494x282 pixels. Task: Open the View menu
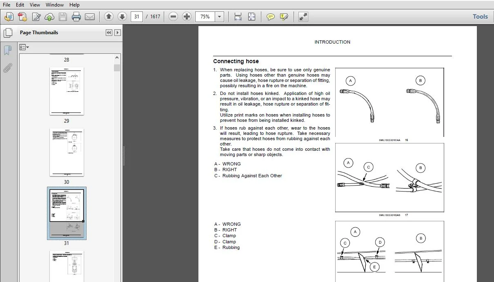(x=35, y=5)
